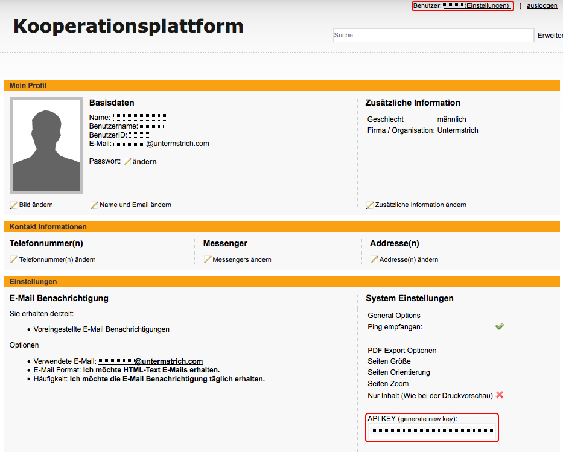Click pencil icon for Name und Email ändern
This screenshot has width=563, height=452.
pyautogui.click(x=94, y=205)
